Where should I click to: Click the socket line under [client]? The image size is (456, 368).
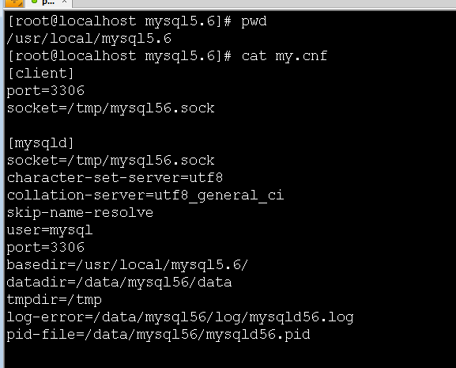[x=111, y=108]
